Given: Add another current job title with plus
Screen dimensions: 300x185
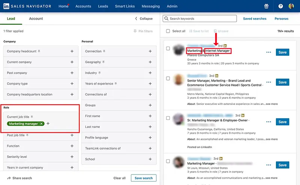Looking at the screenshot, I should pyautogui.click(x=48, y=123).
